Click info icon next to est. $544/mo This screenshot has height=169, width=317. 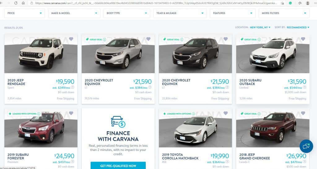[x=305, y=87]
